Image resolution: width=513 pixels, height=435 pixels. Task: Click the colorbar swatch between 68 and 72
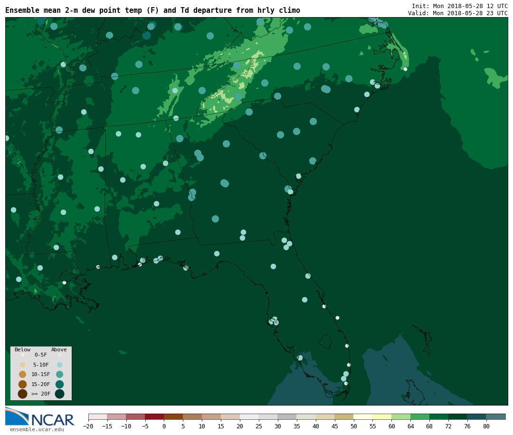[439, 416]
